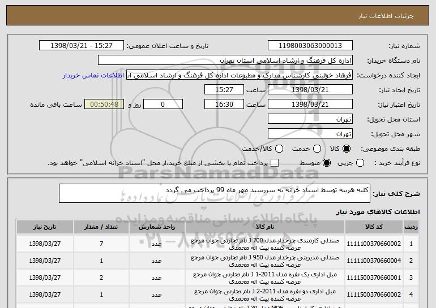Image resolution: width=436 pixels, height=308 pixels.
Task: Click the صندلی کارمندی چرخدار مدل 700 item
Action: [265, 244]
